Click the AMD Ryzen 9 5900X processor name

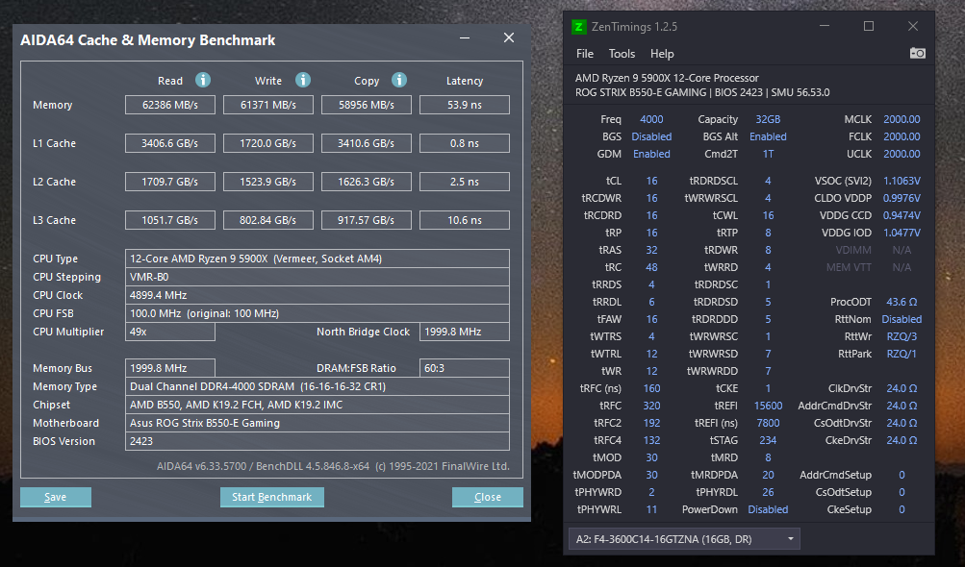(x=667, y=78)
